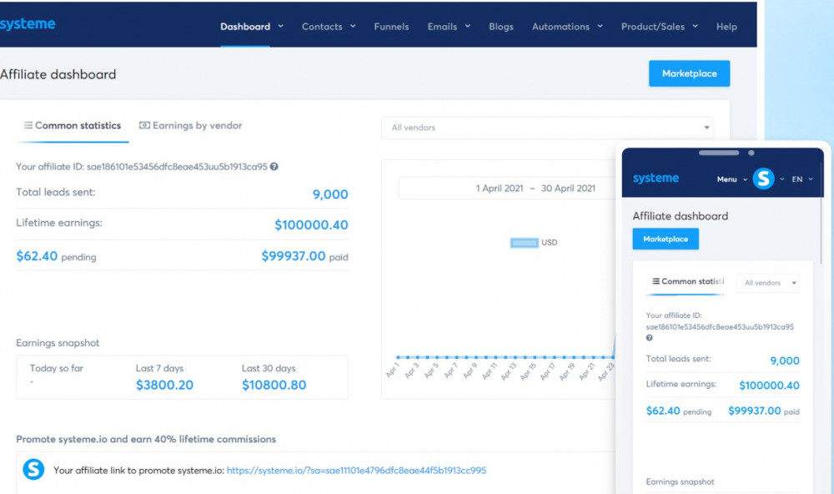834x494 pixels.
Task: Expand the Contacts chevron arrow
Action: pyautogui.click(x=353, y=26)
